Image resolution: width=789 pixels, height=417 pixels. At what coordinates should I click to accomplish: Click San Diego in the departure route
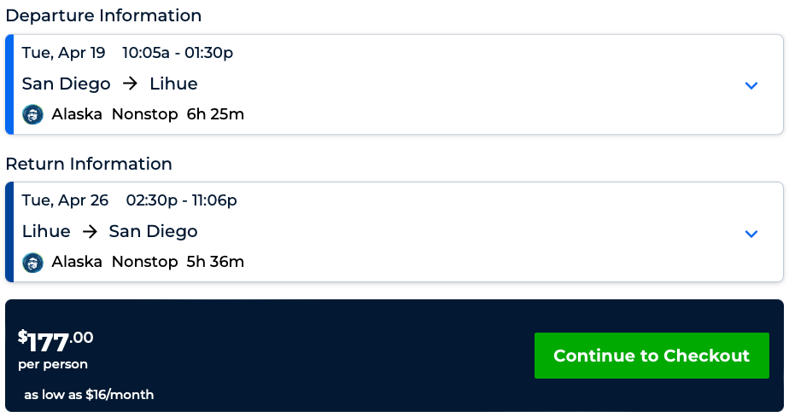click(67, 84)
